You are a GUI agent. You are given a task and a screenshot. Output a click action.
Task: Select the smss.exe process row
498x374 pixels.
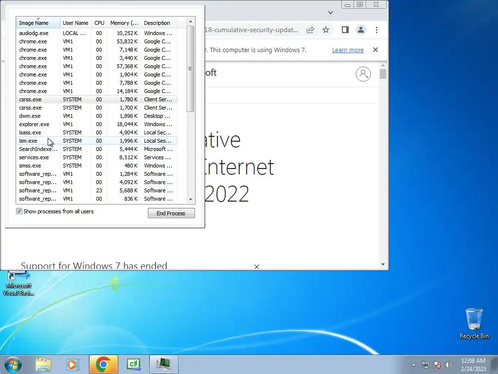coord(97,166)
